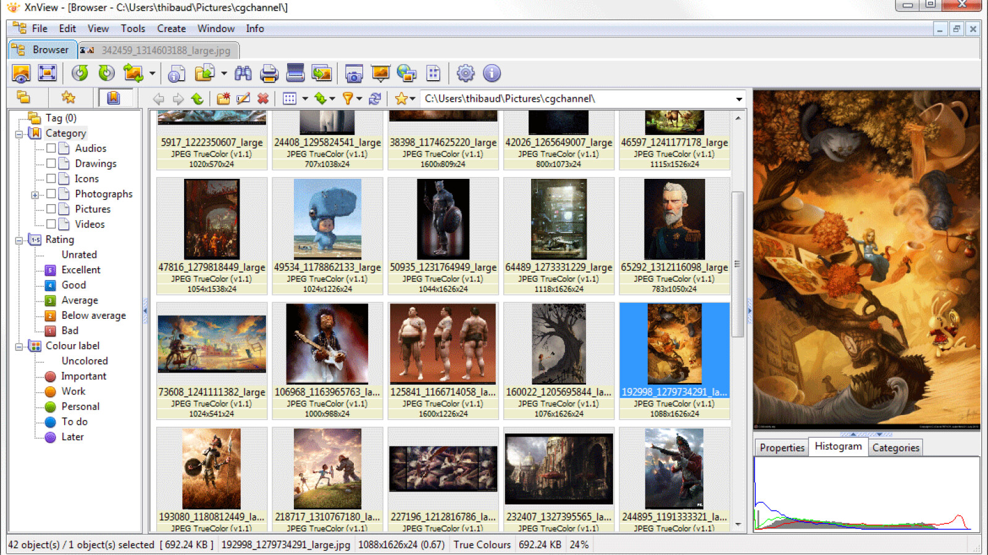Click the Rotate left green arrow icon
This screenshot has width=988, height=555.
[x=80, y=73]
